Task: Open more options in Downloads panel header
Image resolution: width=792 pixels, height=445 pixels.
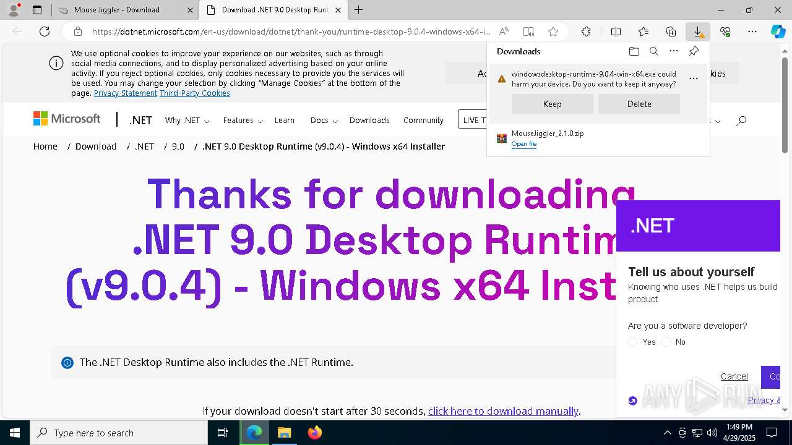Action: point(674,51)
